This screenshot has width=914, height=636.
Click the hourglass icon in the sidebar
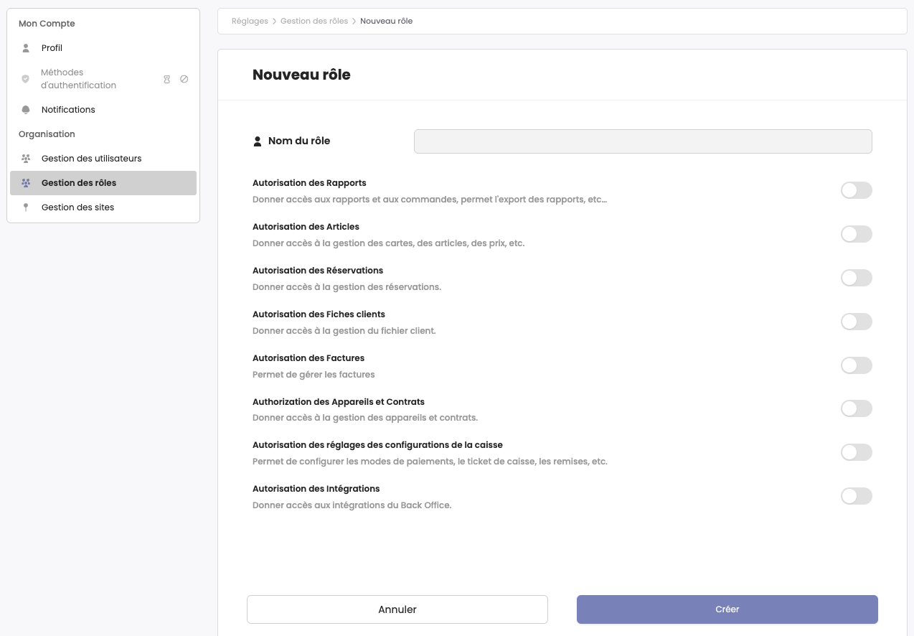point(167,79)
